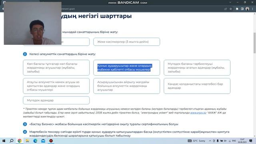This screenshot has height=144, width=256.
Task: Open the weather widget showing 32°C Sunny
Action: click(196, 141)
